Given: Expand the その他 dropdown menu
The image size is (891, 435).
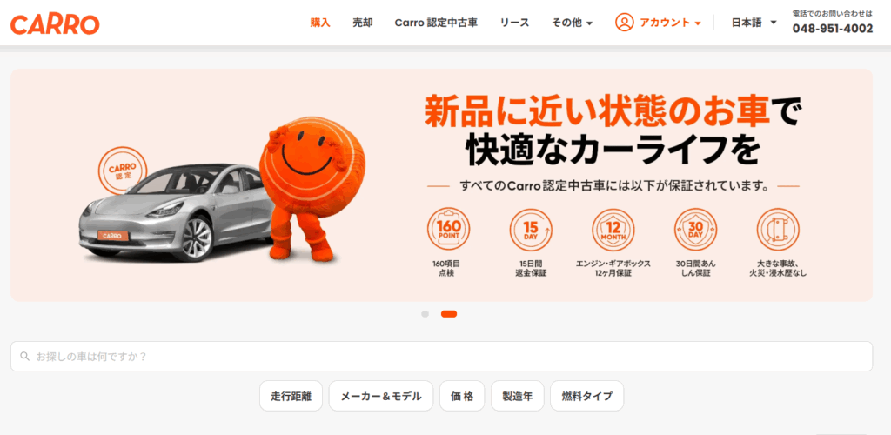Looking at the screenshot, I should 573,23.
